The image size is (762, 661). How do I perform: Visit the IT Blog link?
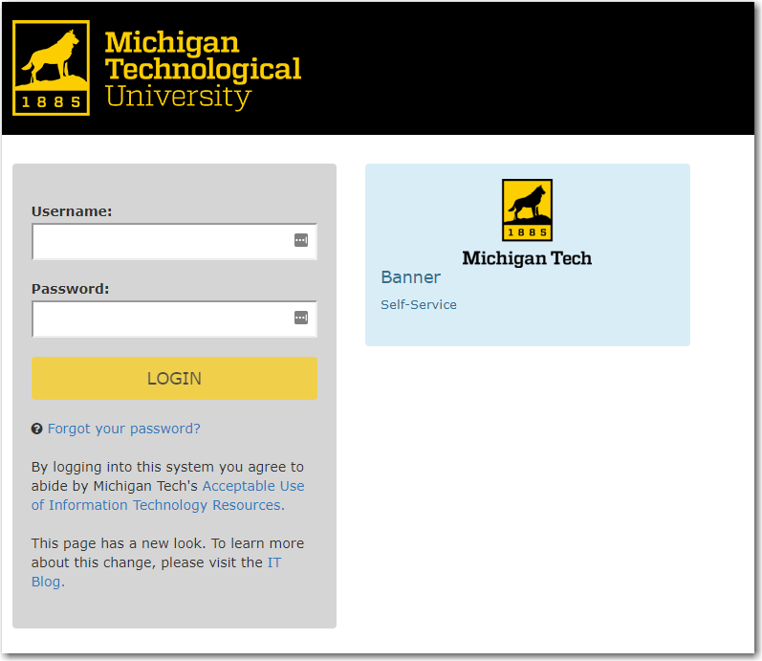coord(156,572)
